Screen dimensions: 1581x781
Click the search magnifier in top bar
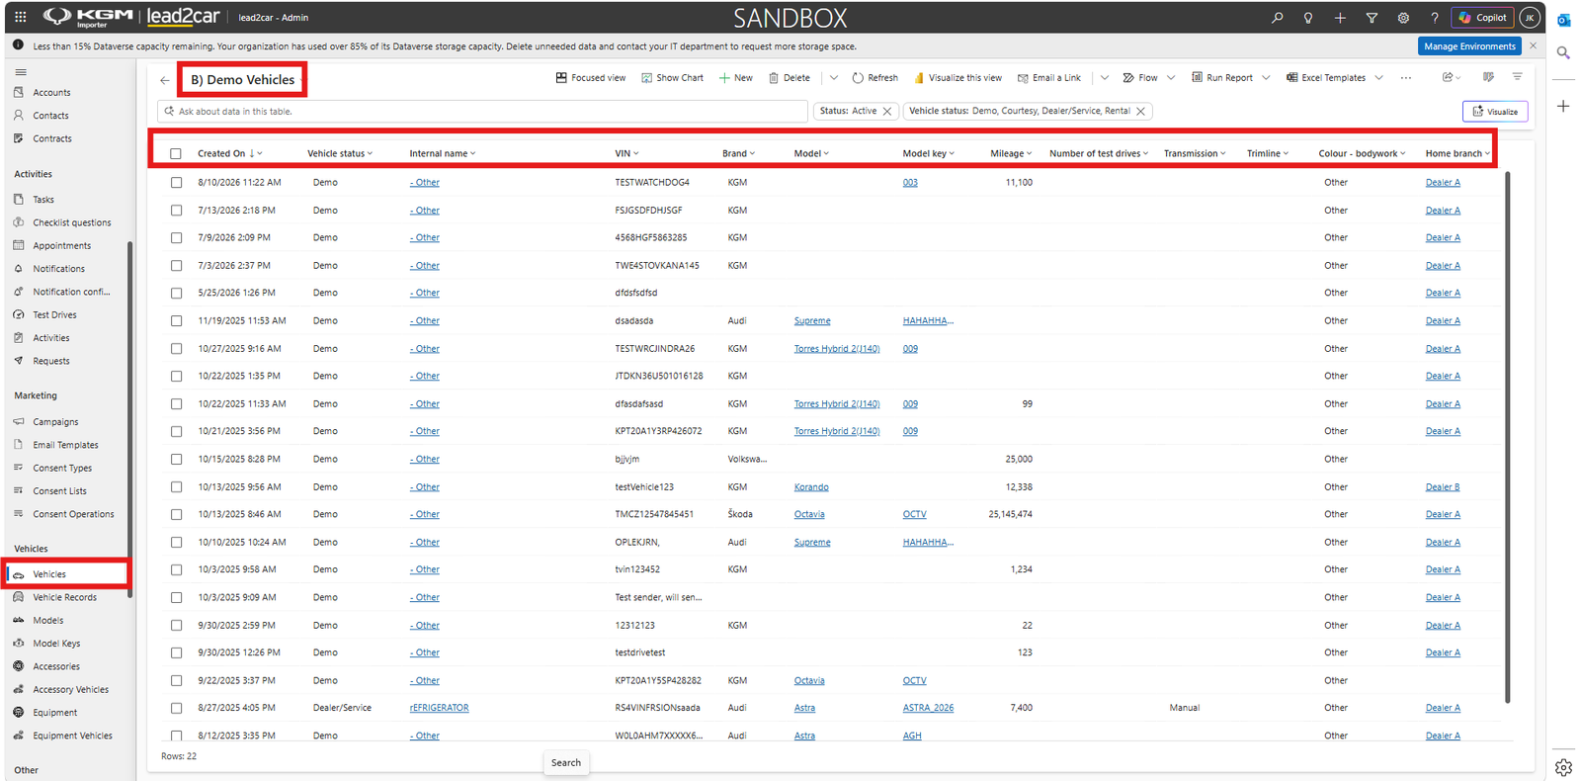[1278, 18]
